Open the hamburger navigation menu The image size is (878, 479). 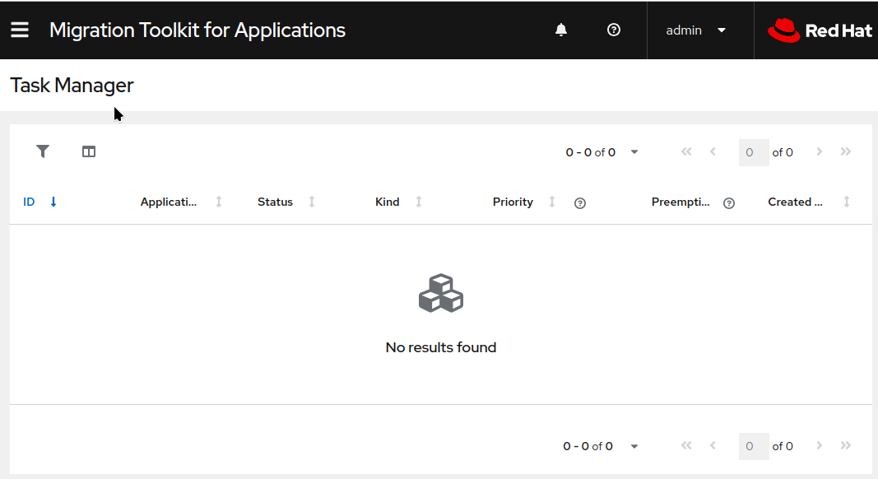tap(20, 30)
